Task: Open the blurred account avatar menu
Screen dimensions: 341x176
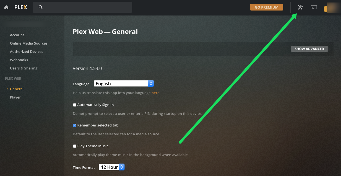Action: point(333,7)
